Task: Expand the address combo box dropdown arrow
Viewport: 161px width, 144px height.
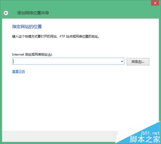Action: click(122, 61)
